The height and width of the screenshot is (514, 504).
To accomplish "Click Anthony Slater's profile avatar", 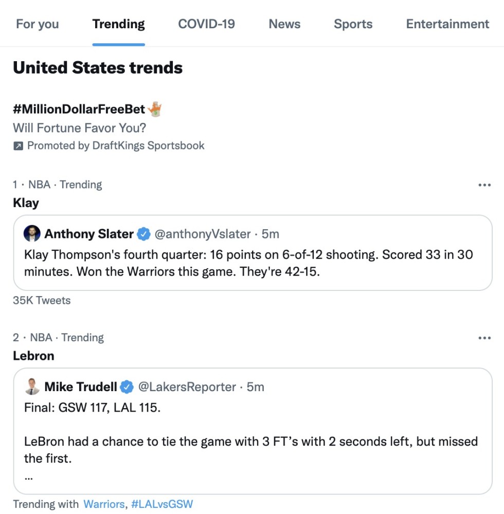I will pos(32,234).
